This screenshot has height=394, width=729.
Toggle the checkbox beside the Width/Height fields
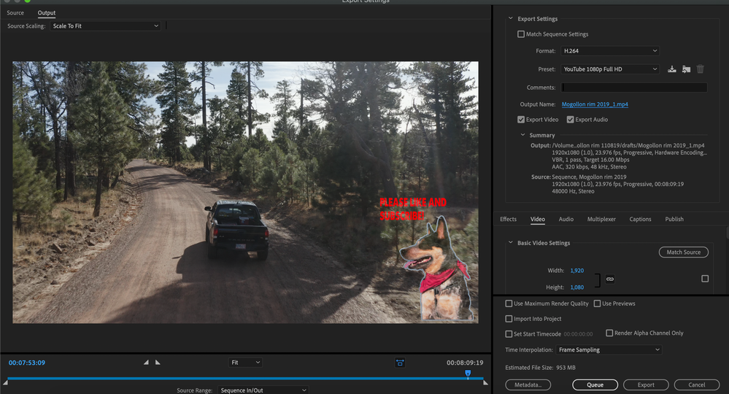(705, 279)
